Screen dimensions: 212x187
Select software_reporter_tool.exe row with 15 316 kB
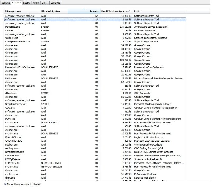point(95,20)
